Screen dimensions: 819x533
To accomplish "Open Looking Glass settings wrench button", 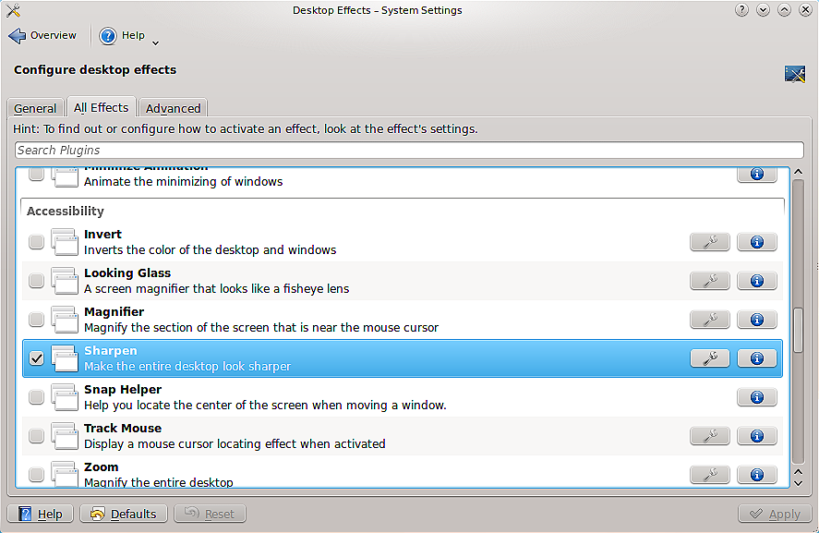I will pos(709,281).
